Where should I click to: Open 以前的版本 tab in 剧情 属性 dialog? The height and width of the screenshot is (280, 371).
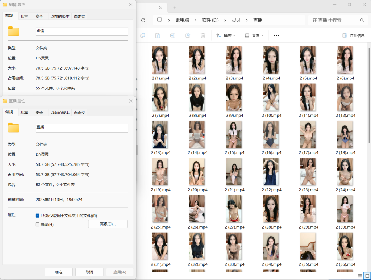pos(60,17)
